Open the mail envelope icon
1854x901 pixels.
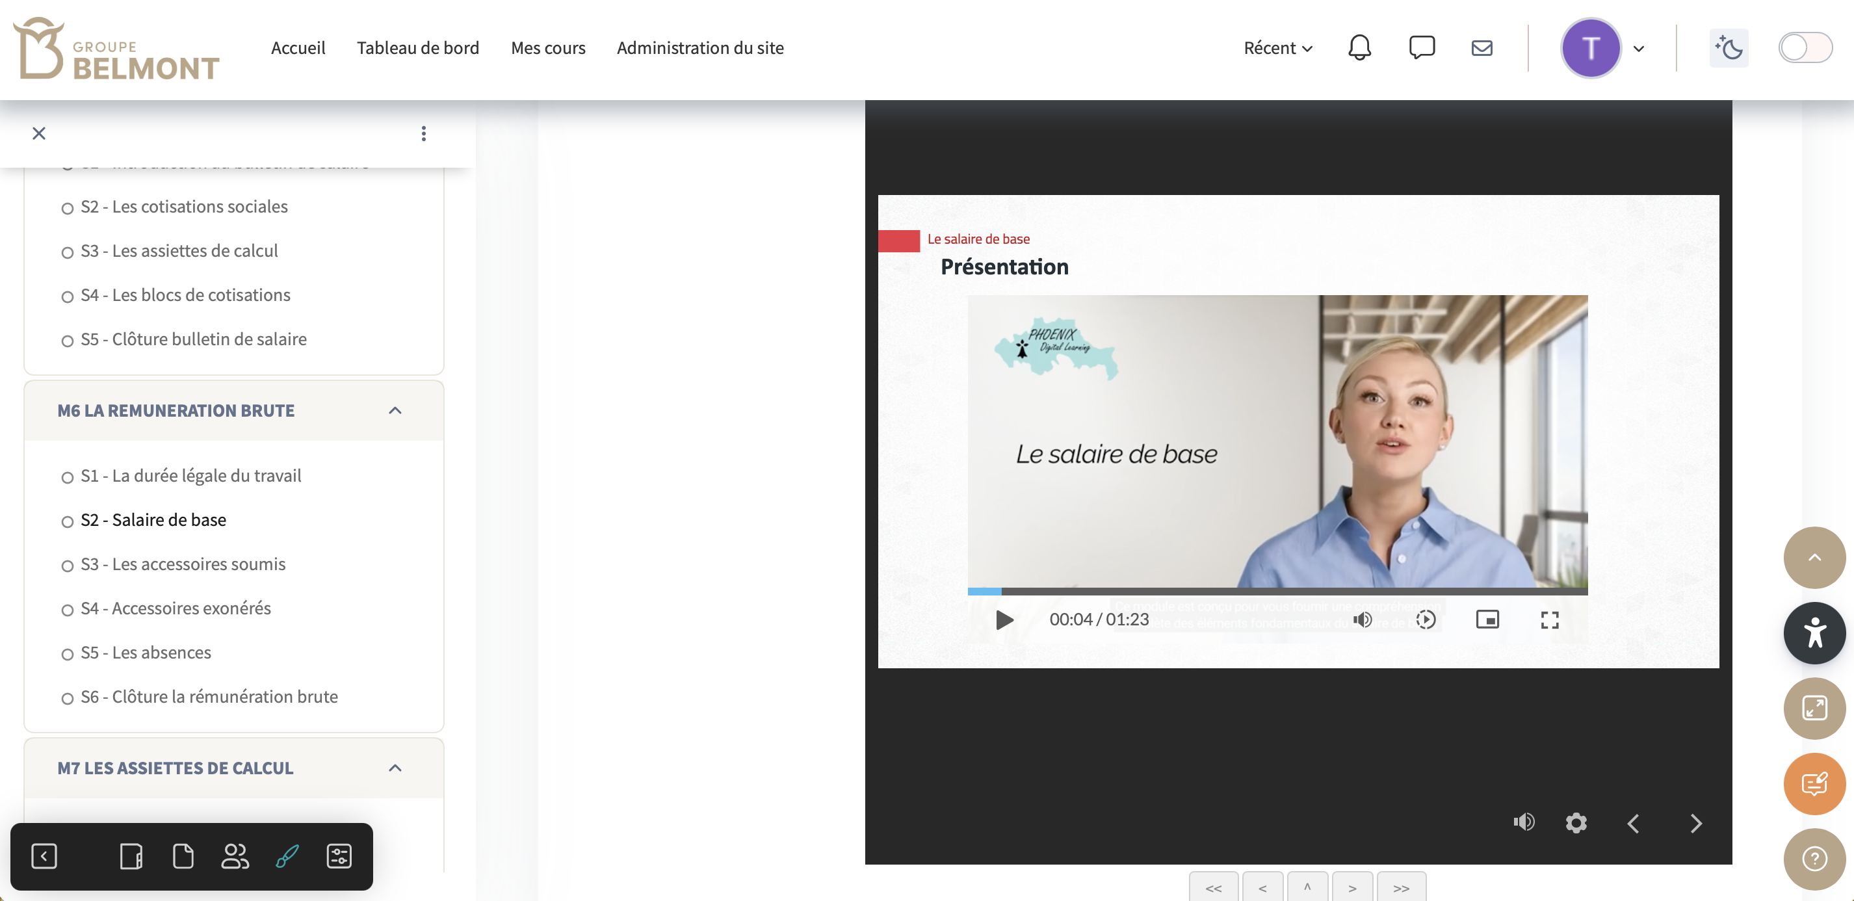click(x=1481, y=48)
